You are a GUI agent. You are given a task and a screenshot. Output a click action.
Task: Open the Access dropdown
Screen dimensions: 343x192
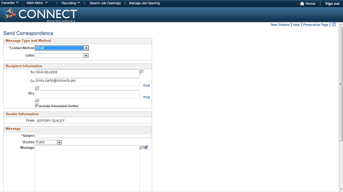(49, 142)
